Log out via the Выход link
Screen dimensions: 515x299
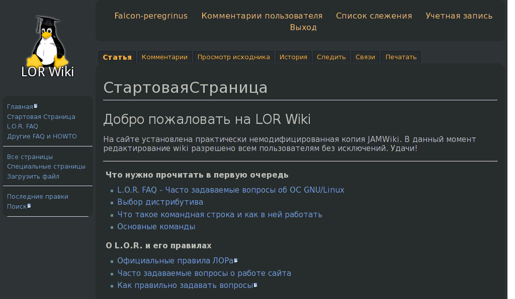[304, 27]
